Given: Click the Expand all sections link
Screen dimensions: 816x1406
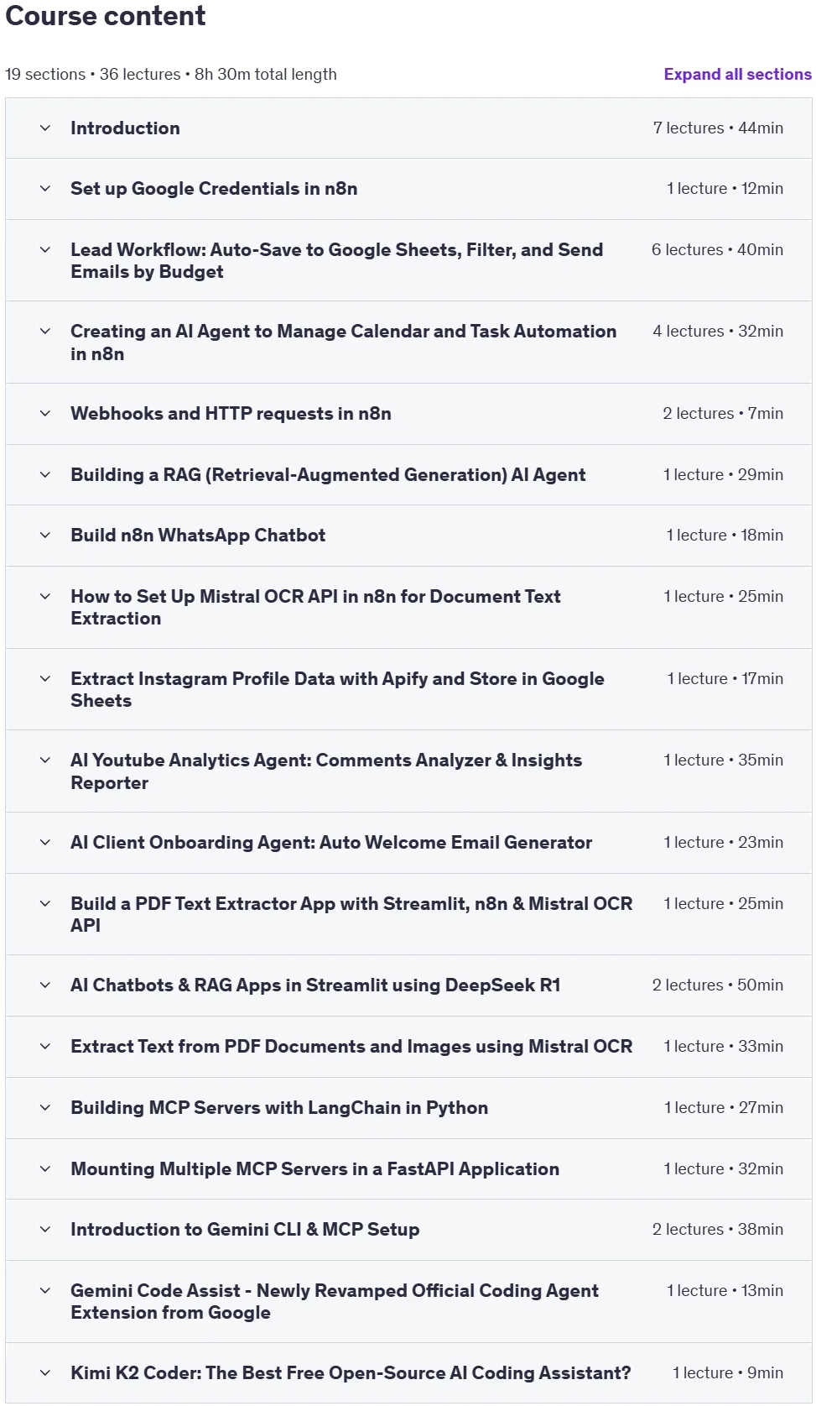Looking at the screenshot, I should coord(737,74).
